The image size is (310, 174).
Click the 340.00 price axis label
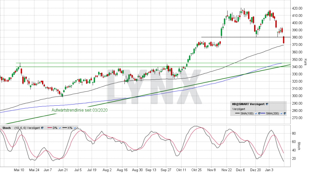297,67
